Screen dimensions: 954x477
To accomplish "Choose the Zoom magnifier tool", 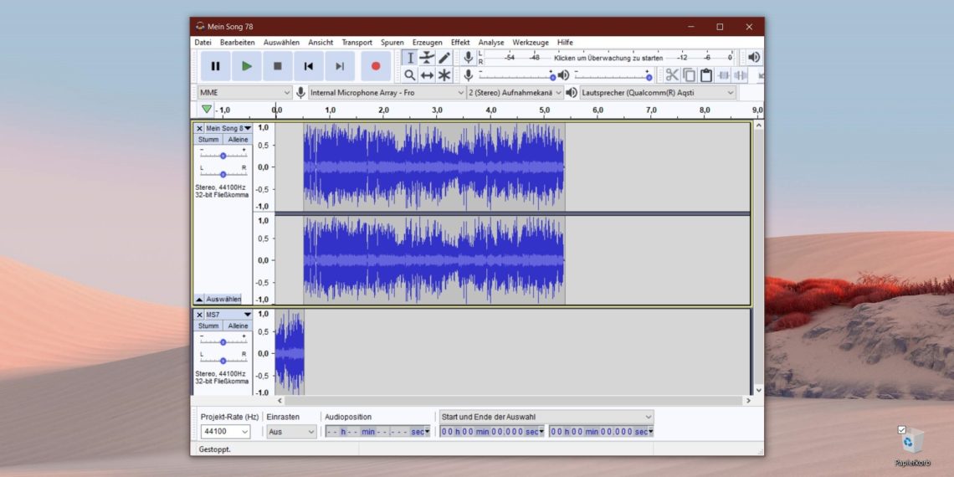I will [x=409, y=75].
